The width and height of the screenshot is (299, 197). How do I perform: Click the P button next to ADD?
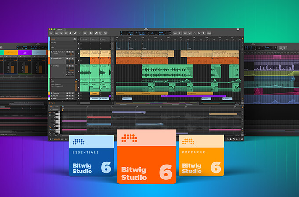pos(180,33)
